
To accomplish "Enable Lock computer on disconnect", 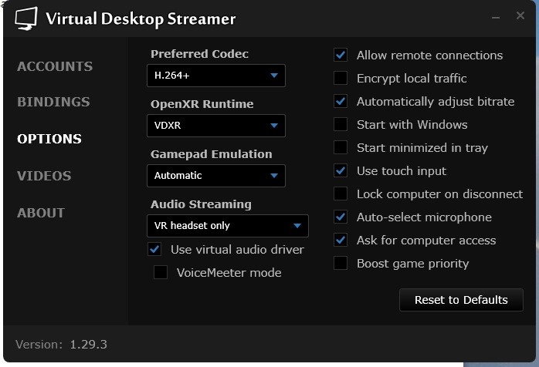I will [x=341, y=194].
